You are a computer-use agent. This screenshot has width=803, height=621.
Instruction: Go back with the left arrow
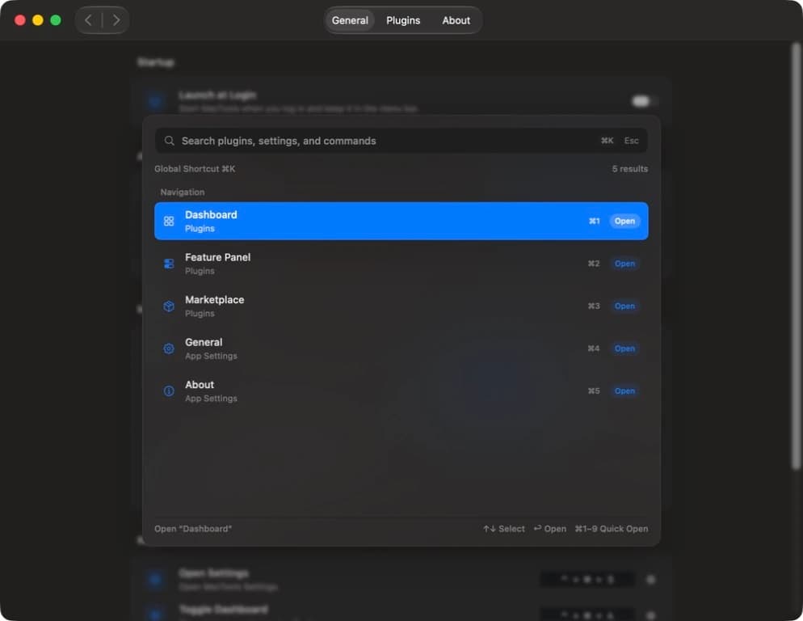pyautogui.click(x=88, y=20)
